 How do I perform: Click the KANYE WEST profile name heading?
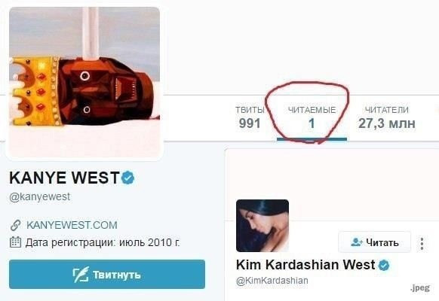(x=65, y=178)
